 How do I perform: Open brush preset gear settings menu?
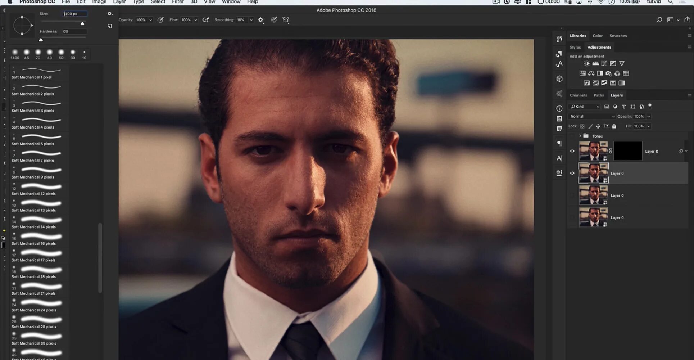coord(110,14)
